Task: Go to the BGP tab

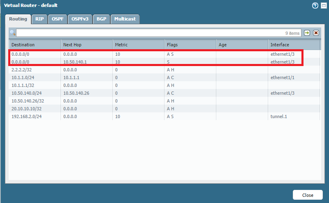Action: [101, 19]
